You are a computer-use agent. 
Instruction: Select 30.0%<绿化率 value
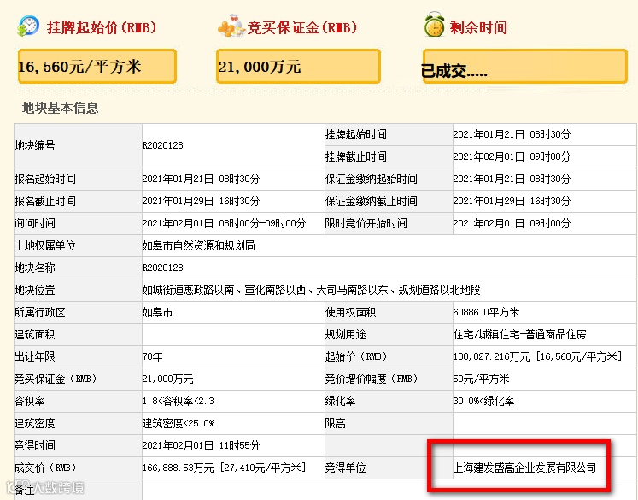(483, 401)
